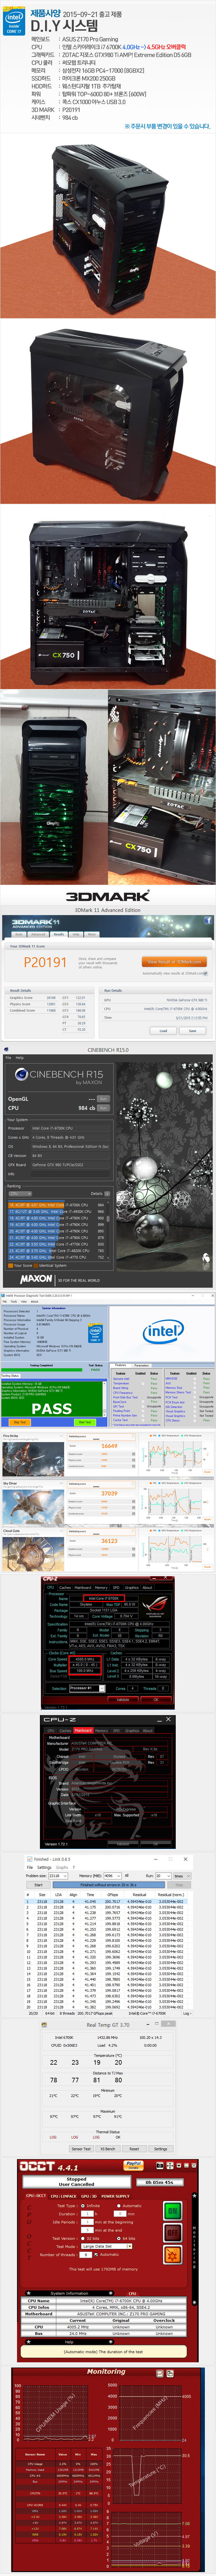Select the Graphics tab in first CPU-Z window
The image size is (216, 2576).
(132, 1587)
